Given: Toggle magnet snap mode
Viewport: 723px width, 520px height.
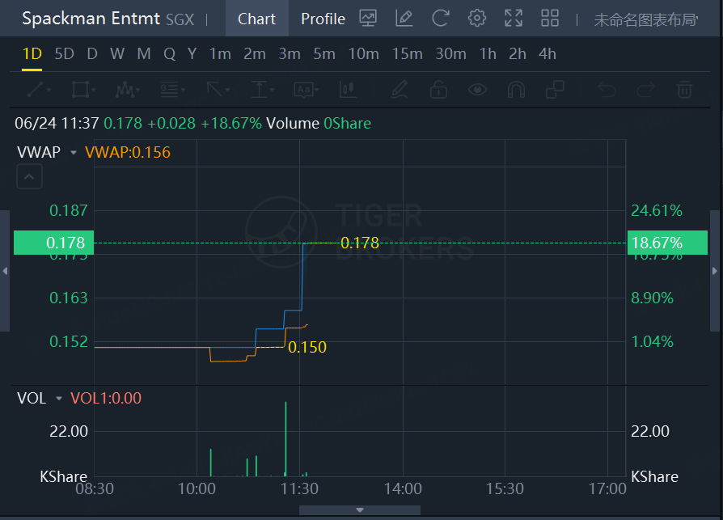Looking at the screenshot, I should coord(516,90).
